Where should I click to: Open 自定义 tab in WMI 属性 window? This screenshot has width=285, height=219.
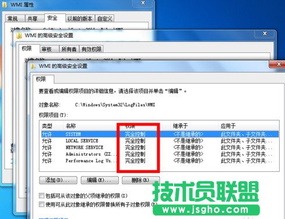point(105,19)
